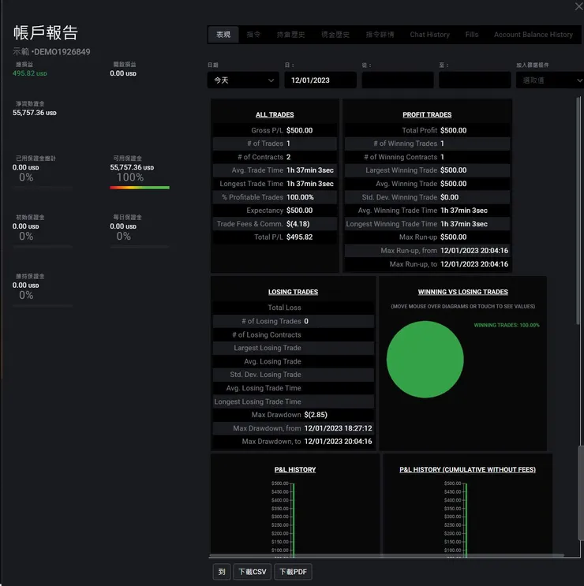Click the 帳戶報告 report title
584x586 pixels.
tap(46, 32)
